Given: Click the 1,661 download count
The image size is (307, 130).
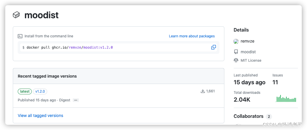Looking at the screenshot, I should (x=210, y=91).
